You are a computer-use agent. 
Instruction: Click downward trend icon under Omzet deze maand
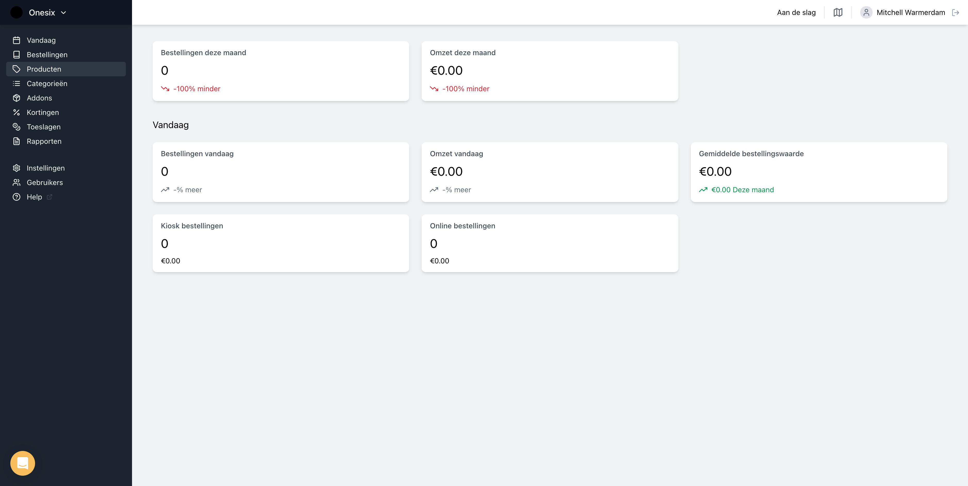click(x=434, y=89)
